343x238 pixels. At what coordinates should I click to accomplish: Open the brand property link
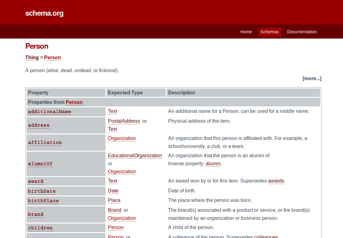36,214
